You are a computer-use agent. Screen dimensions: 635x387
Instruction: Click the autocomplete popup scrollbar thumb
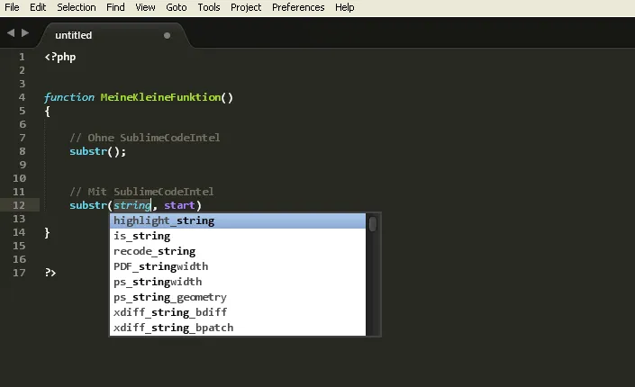373,224
